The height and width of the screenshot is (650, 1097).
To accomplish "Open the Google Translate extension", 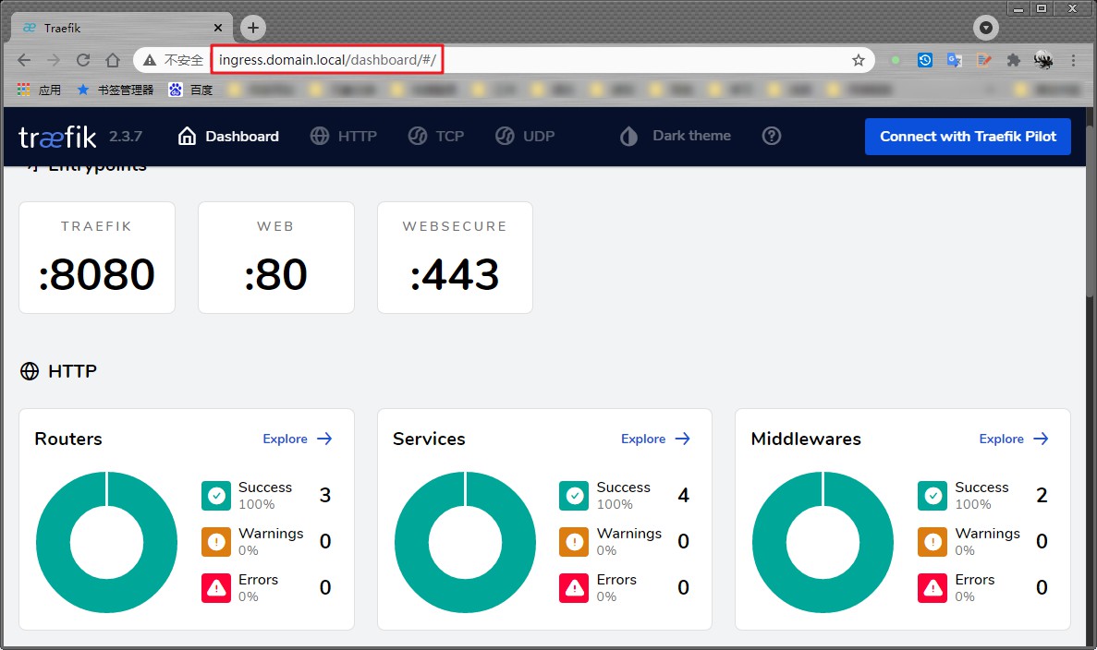I will pos(955,60).
